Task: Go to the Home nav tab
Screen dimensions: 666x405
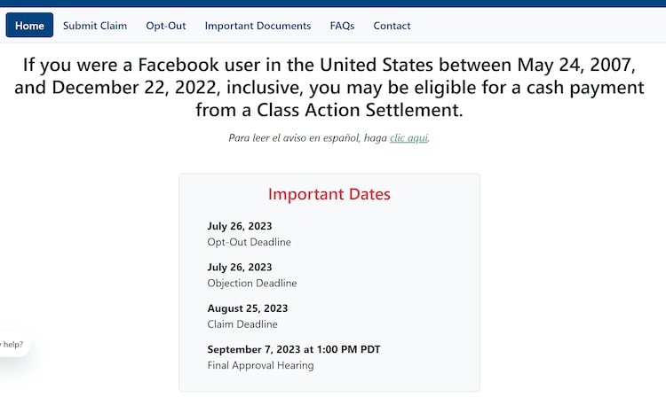Action: (x=29, y=26)
